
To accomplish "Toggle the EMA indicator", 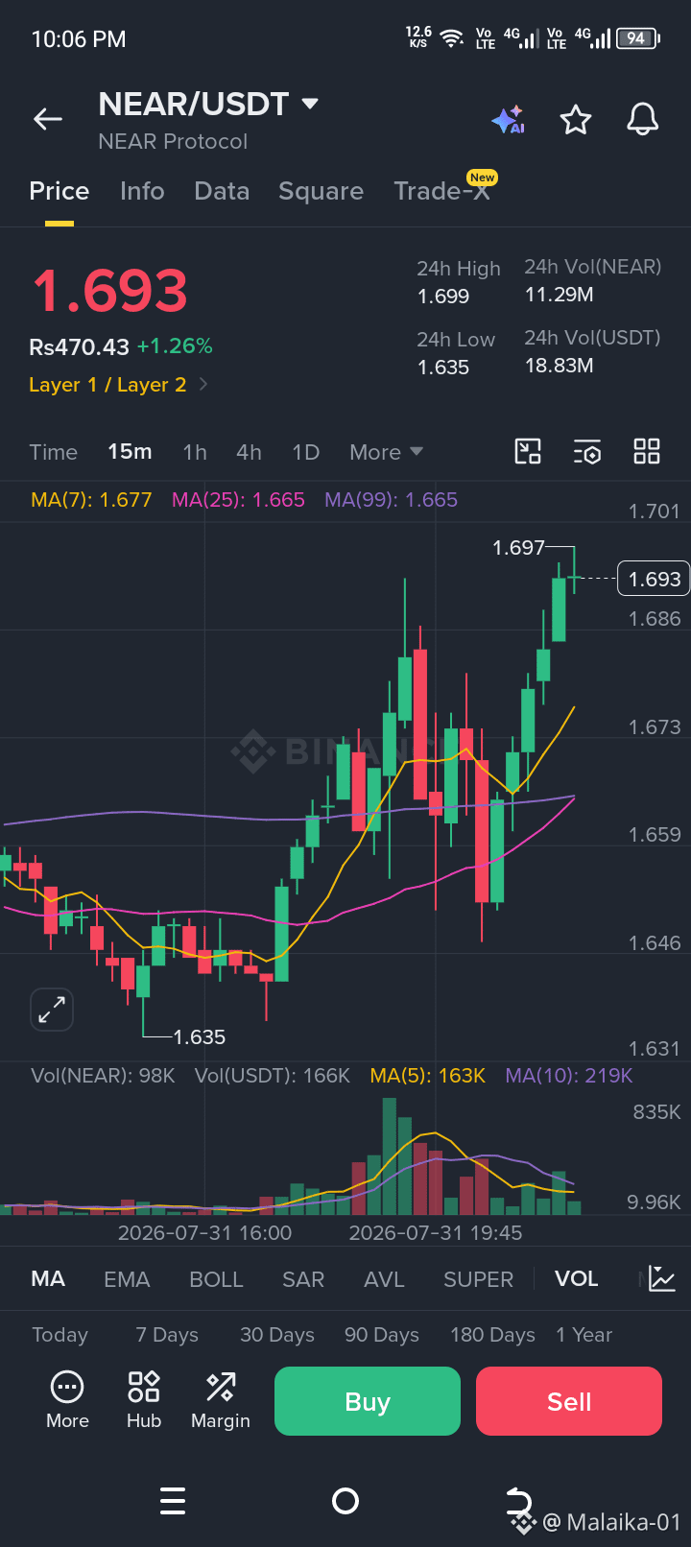I will 127,1279.
